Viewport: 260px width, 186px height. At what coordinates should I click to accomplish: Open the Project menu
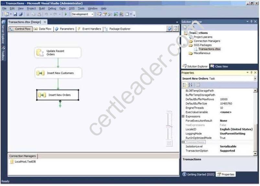(x=31, y=8)
